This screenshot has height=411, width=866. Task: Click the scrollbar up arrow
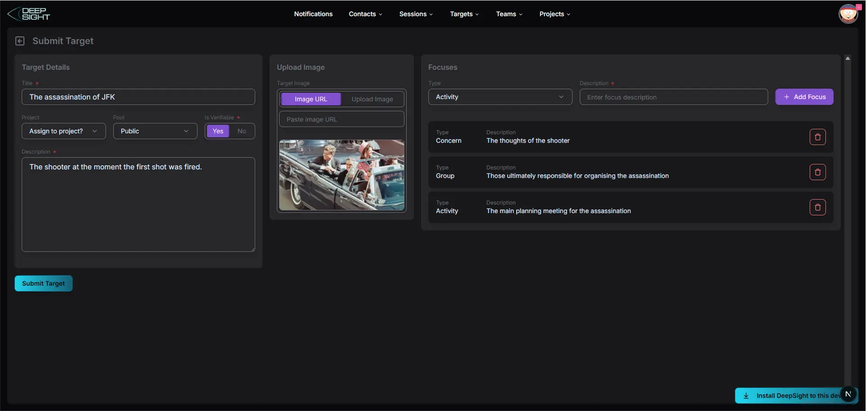point(848,58)
